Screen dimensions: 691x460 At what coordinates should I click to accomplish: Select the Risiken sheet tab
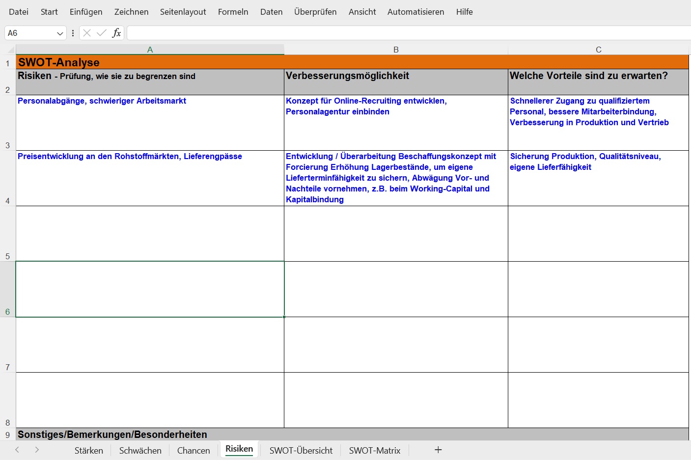(x=239, y=449)
